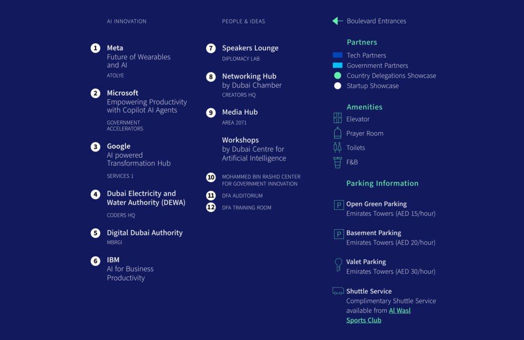Screen dimensions: 524x340
Task: Click the Shuttle Service bus icon
Action: [x=338, y=291]
